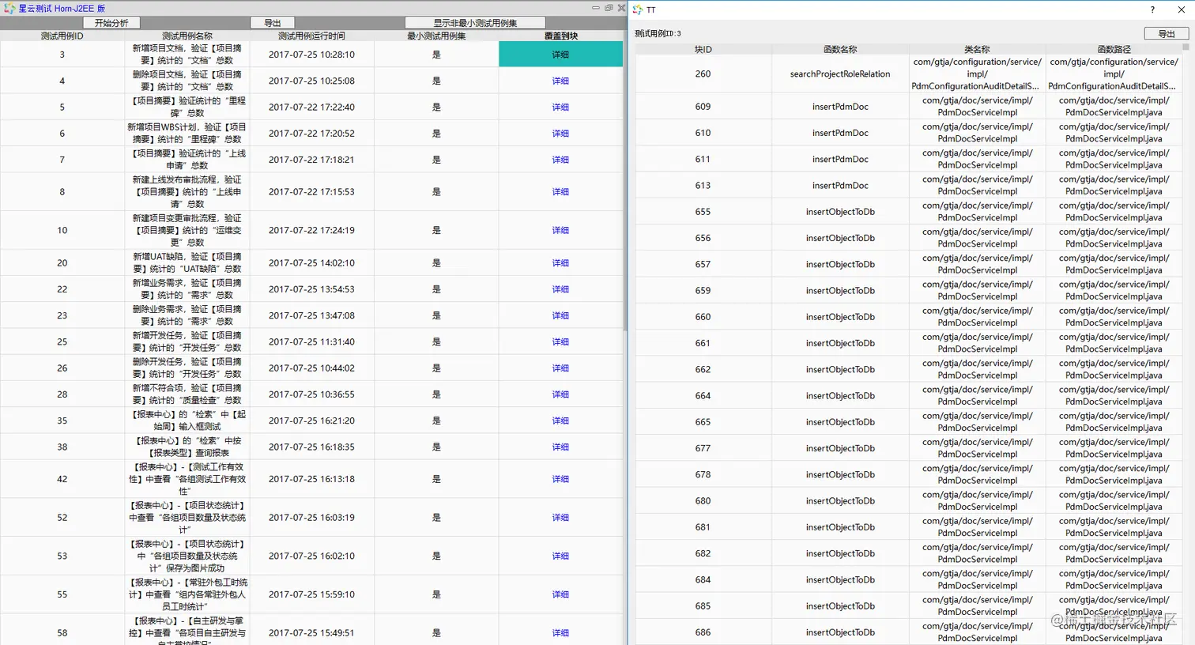The width and height of the screenshot is (1195, 645).
Task: Open the 详细 link for test case 10
Action: (560, 230)
